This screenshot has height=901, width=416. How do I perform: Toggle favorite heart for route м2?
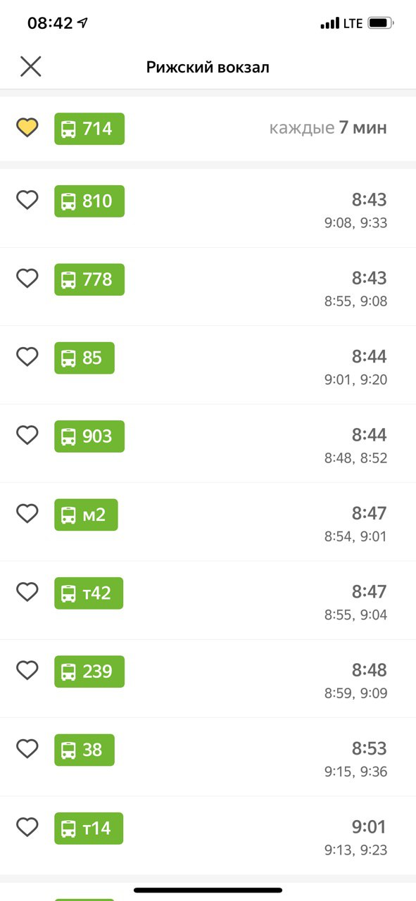click(27, 514)
